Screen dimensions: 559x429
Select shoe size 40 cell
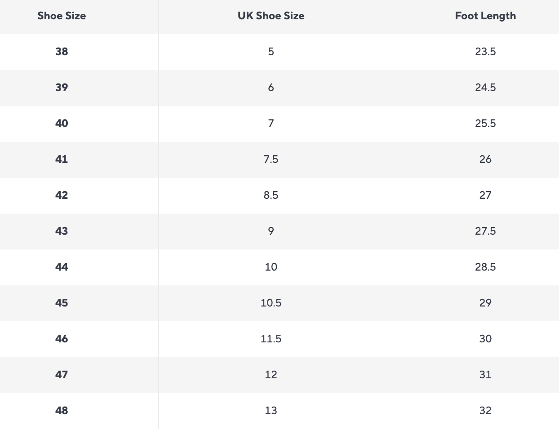62,123
